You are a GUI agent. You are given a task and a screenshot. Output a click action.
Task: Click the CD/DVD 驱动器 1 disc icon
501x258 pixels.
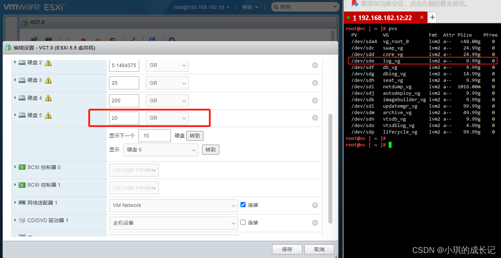tap(22, 220)
